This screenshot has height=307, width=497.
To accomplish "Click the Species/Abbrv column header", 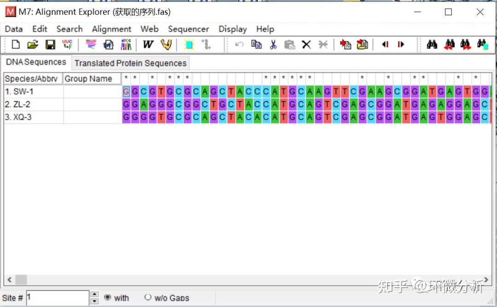I will pyautogui.click(x=33, y=79).
